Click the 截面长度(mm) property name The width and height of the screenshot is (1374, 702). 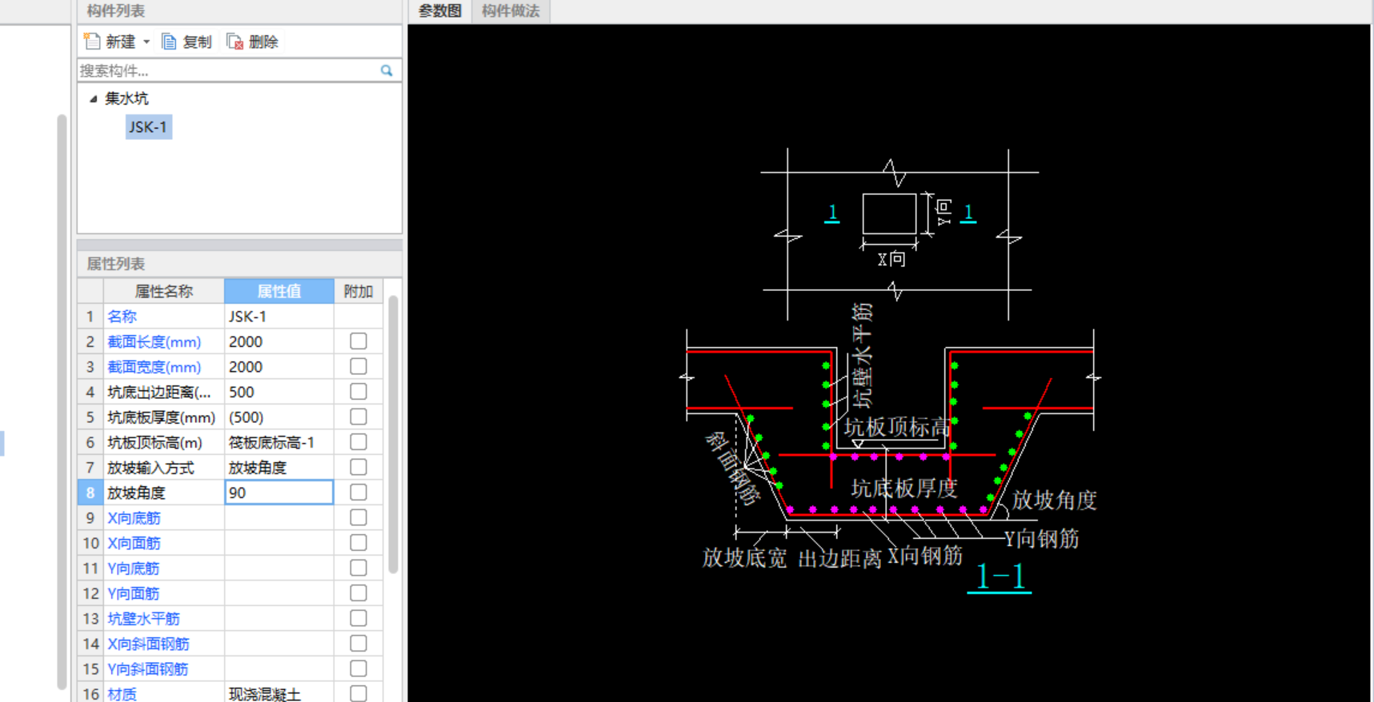click(154, 342)
